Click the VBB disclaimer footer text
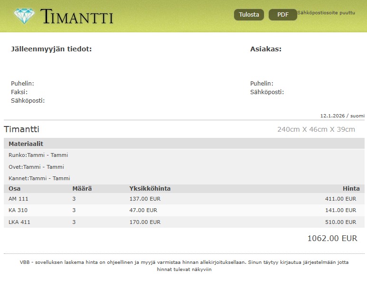Image resolution: width=367 pixels, height=300 pixels. pyautogui.click(x=184, y=266)
